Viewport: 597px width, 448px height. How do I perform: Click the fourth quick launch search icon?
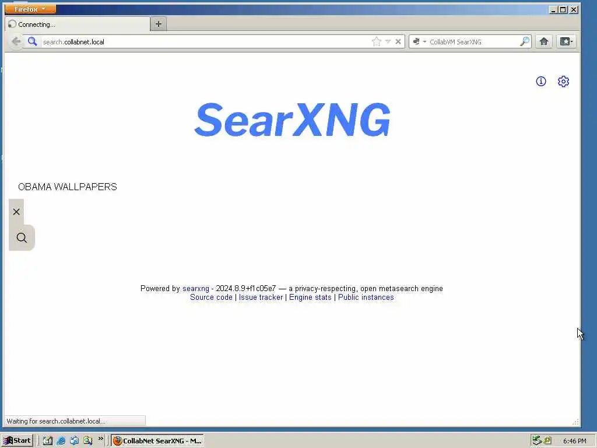click(x=88, y=441)
